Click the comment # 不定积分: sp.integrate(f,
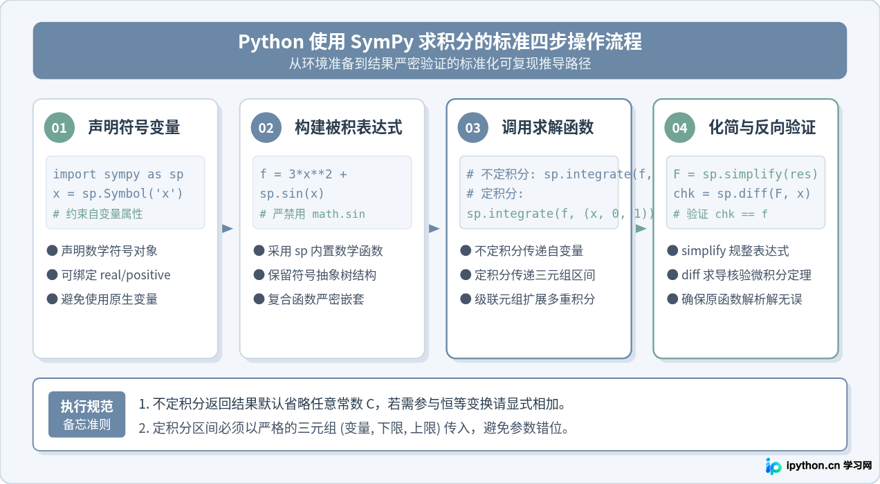This screenshot has height=484, width=880. tap(559, 174)
